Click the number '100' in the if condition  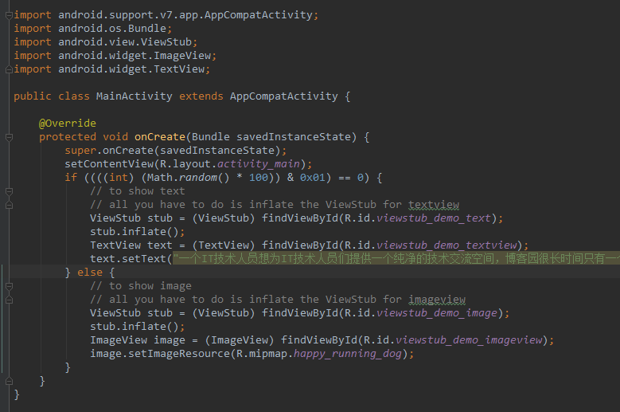(x=259, y=177)
